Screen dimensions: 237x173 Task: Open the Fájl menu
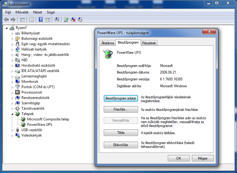(8, 12)
